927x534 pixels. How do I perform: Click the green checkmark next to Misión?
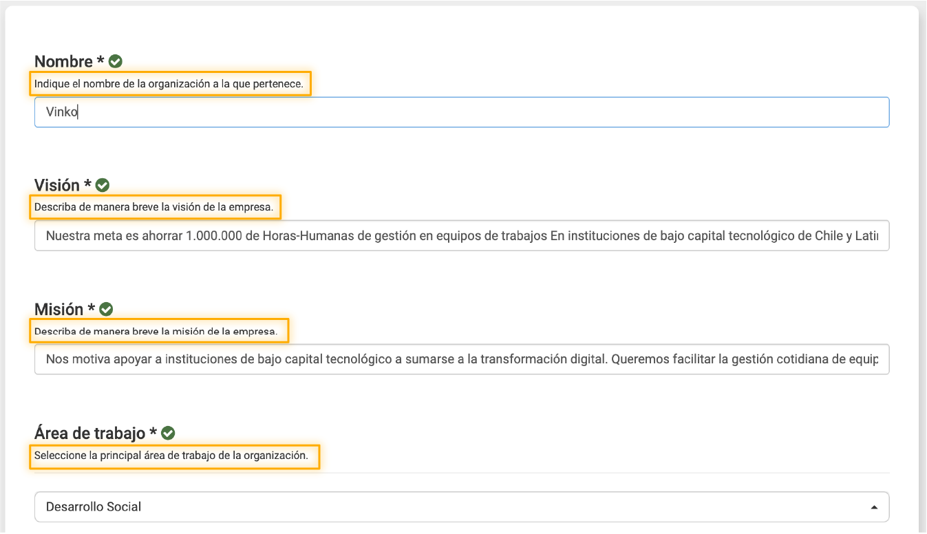tap(106, 309)
